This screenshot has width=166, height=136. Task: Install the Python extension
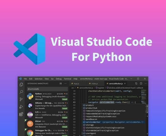65,100
